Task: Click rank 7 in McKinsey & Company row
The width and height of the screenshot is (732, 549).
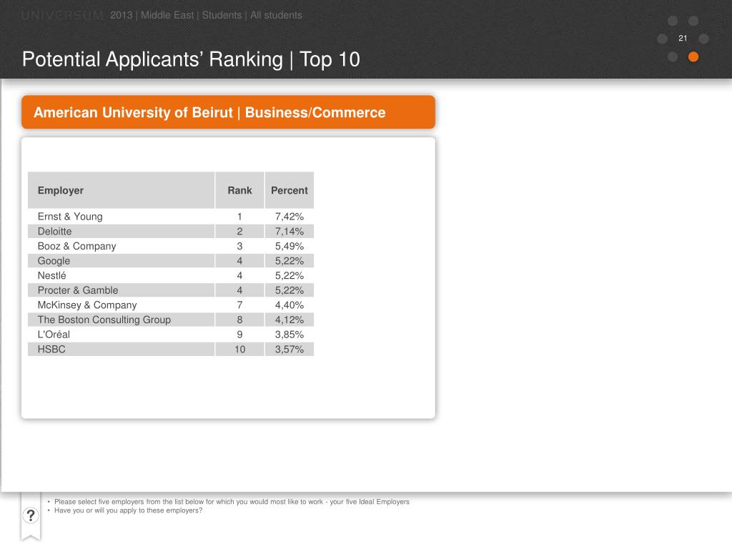Action: tap(239, 305)
